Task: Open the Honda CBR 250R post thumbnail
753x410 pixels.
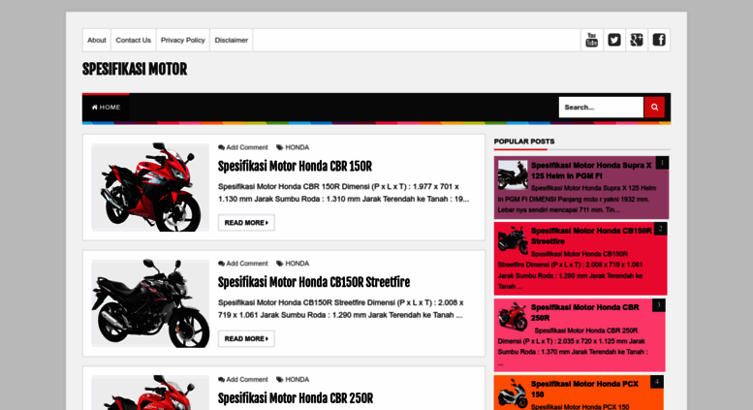Action: pyautogui.click(x=150, y=393)
